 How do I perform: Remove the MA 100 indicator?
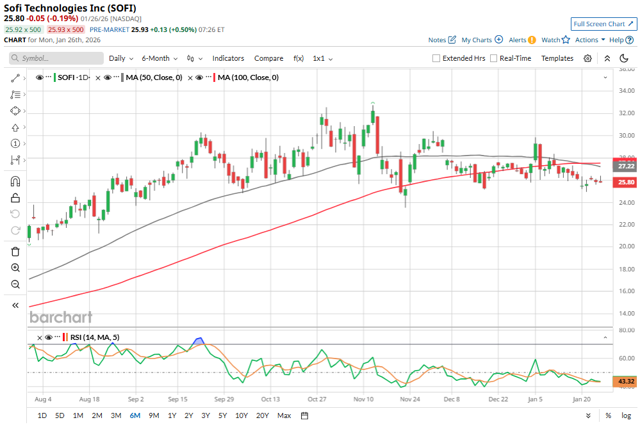(190, 78)
